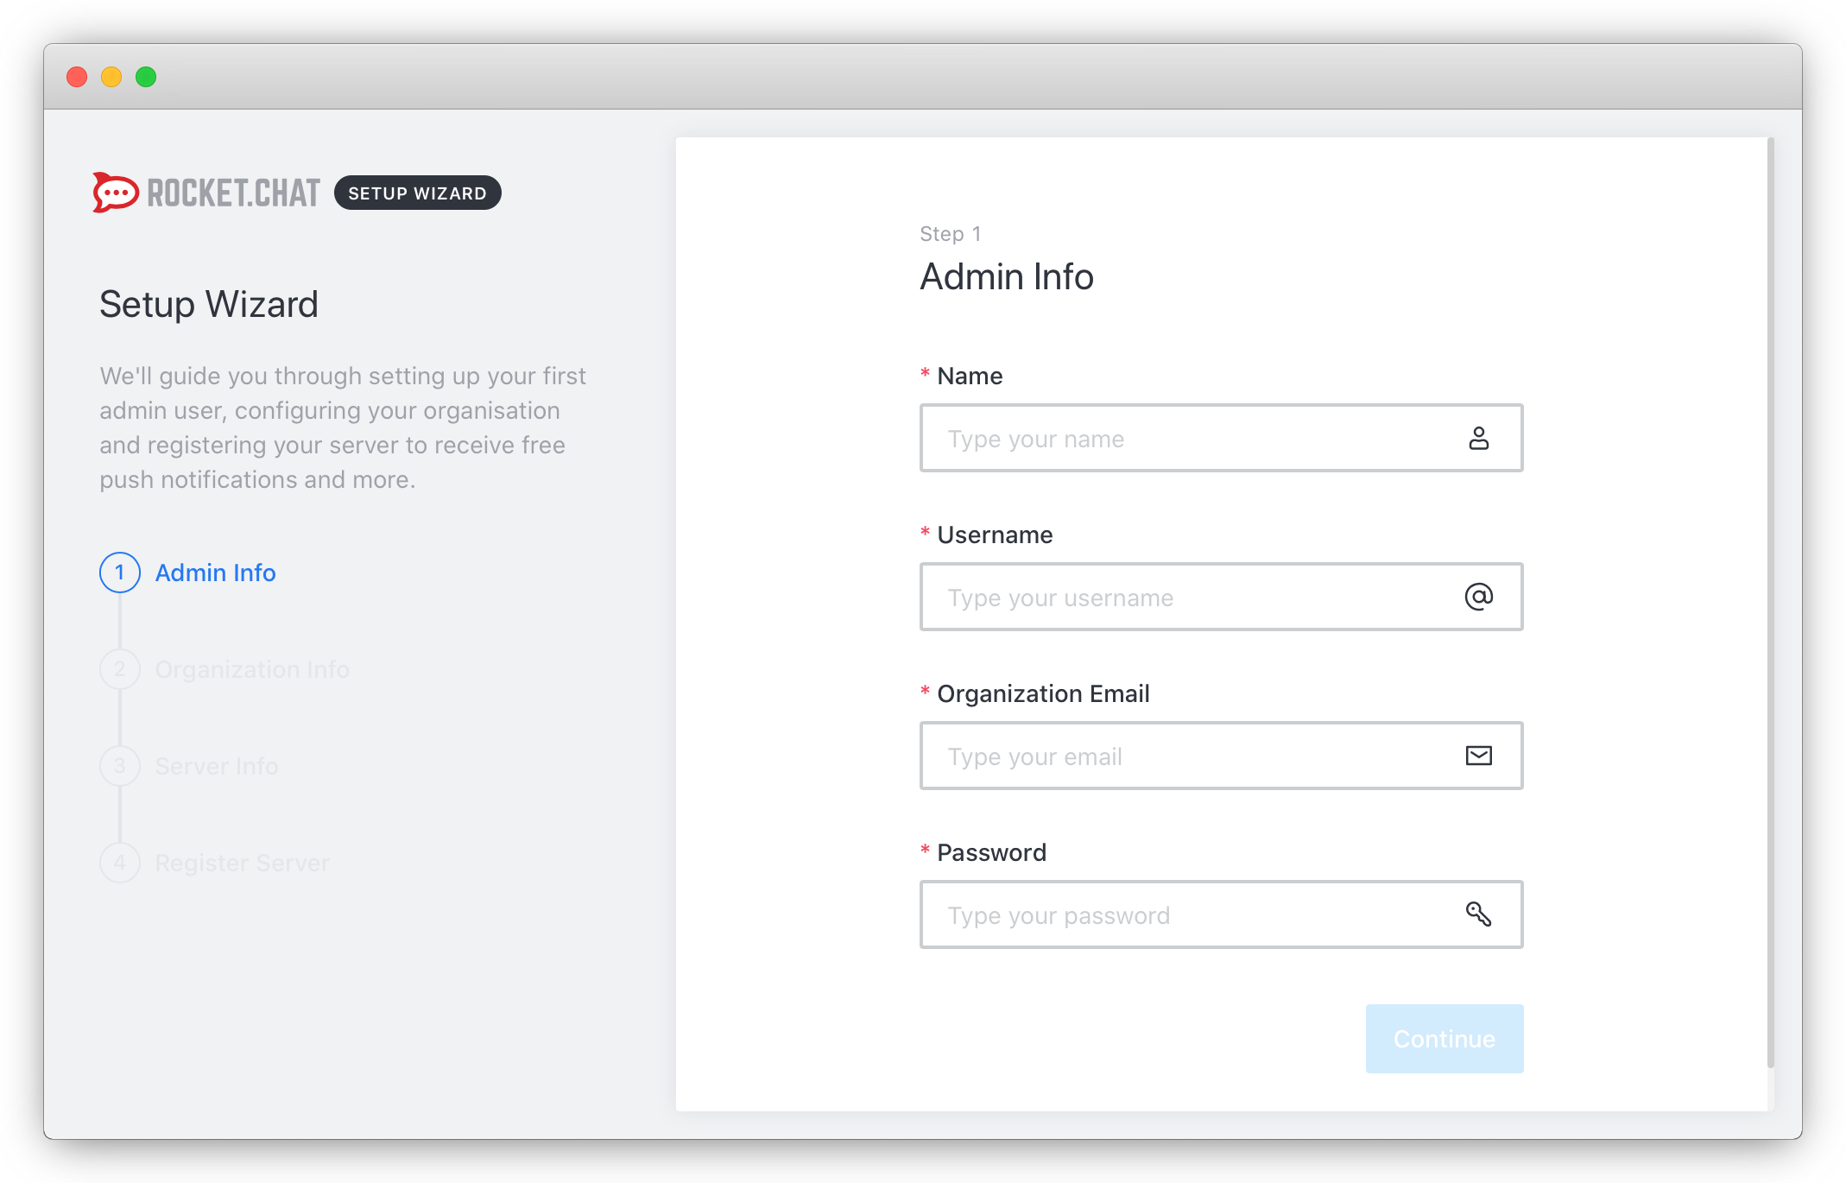Open the Server Info step
This screenshot has height=1183, width=1846.
(x=217, y=766)
